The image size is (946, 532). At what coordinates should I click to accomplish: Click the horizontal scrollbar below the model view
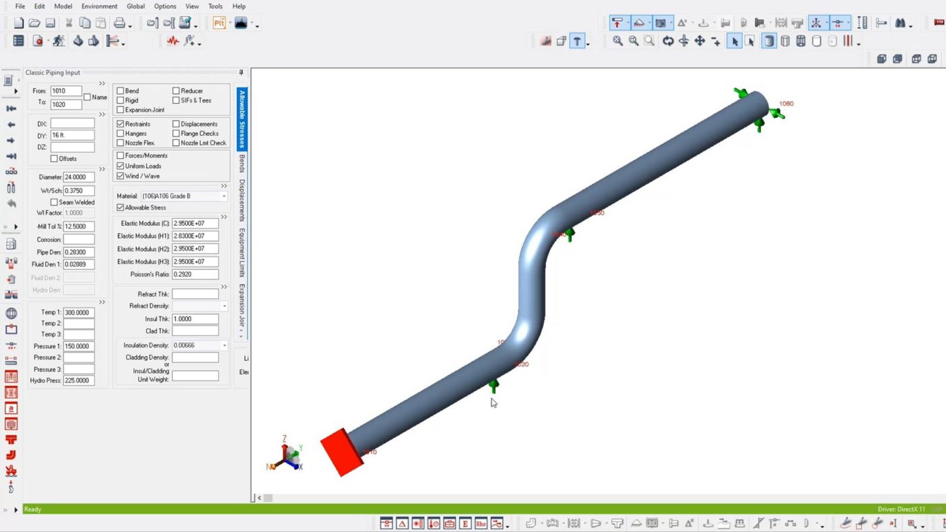point(268,498)
